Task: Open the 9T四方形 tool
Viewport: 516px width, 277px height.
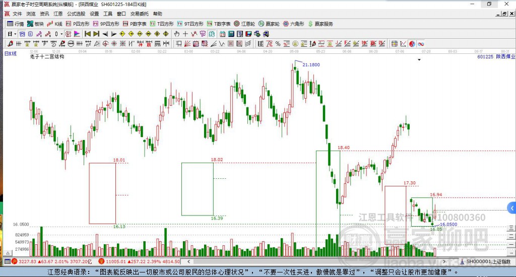Action: click(x=190, y=24)
